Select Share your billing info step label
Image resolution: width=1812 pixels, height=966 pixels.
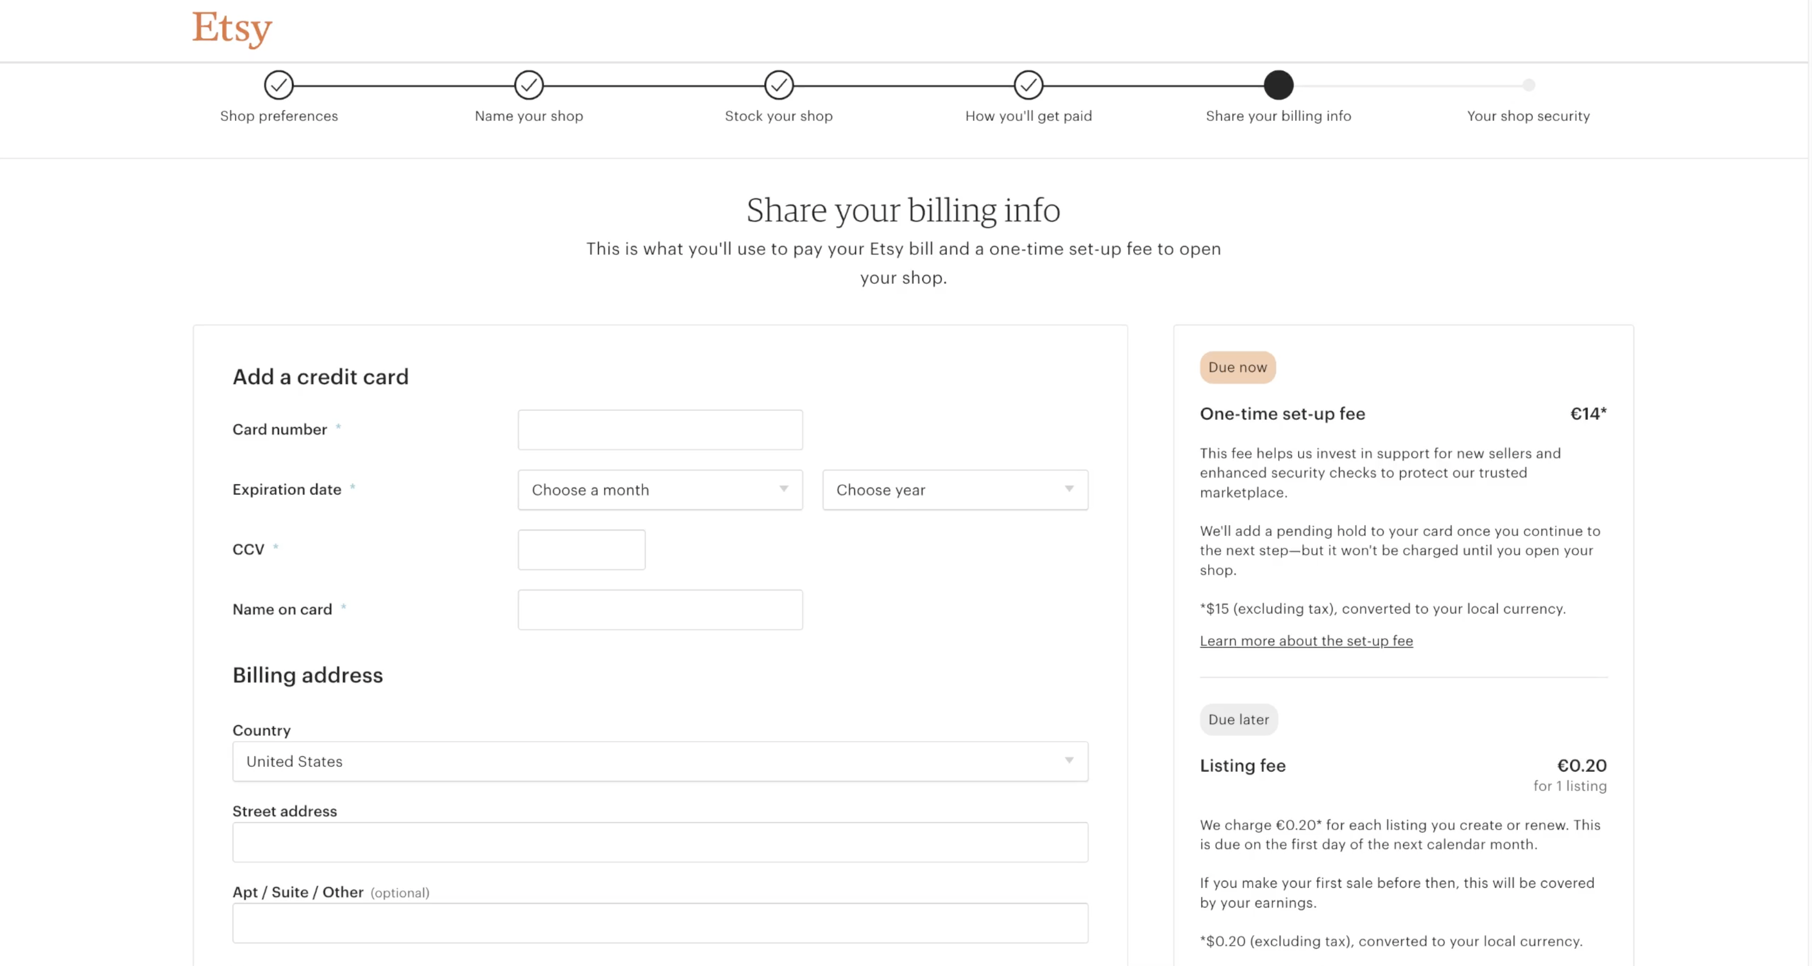[1278, 116]
